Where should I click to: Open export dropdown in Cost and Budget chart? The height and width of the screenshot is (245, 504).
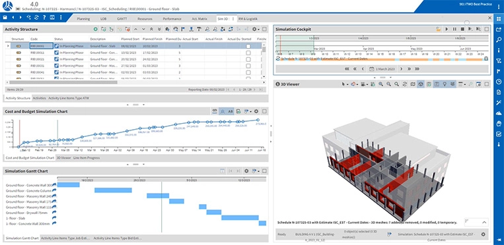(248, 111)
